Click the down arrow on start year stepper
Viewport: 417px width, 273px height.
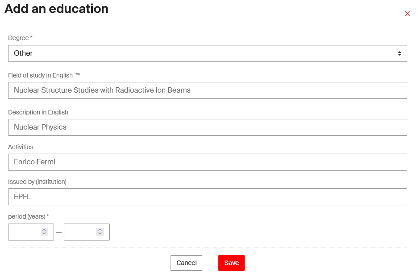44,234
